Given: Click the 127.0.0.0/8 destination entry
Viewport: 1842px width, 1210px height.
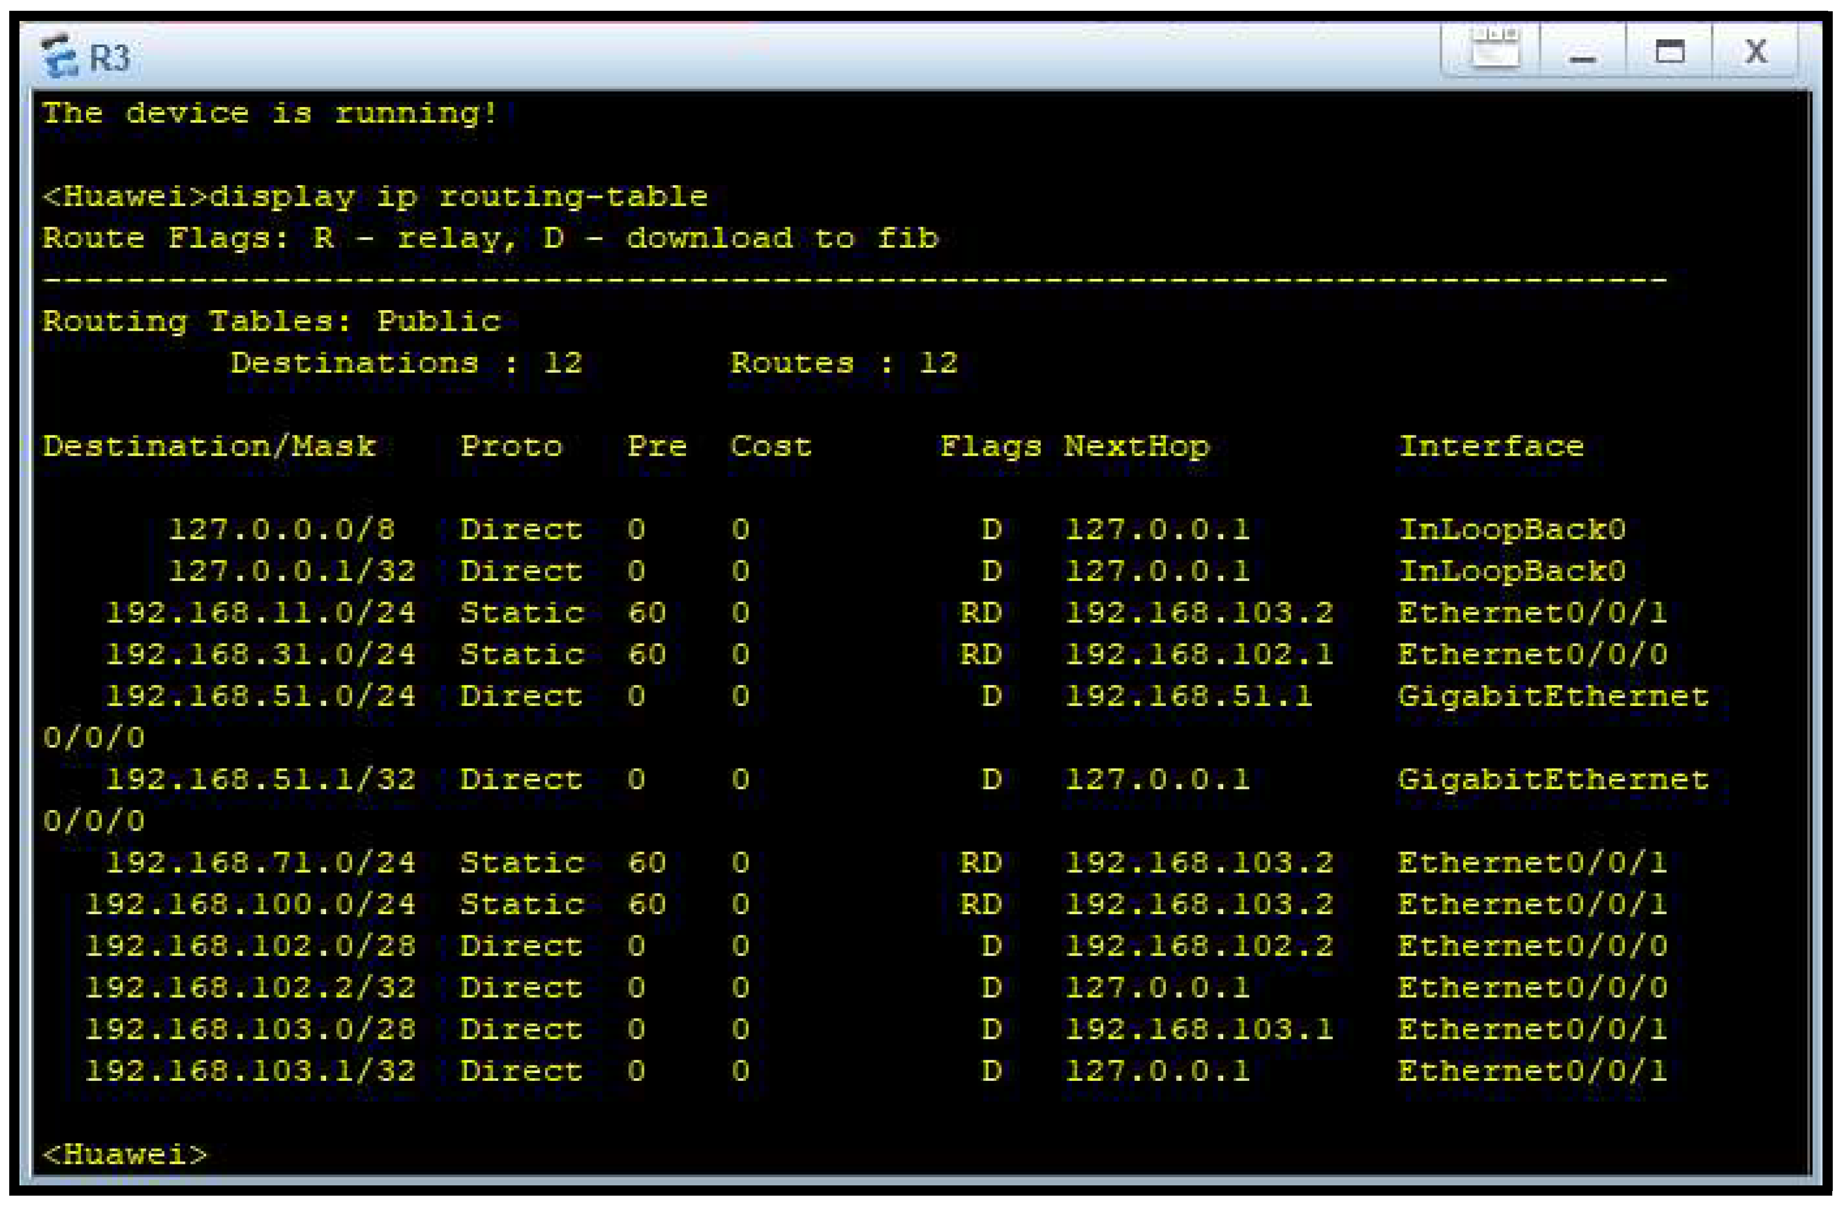Looking at the screenshot, I should 282,530.
